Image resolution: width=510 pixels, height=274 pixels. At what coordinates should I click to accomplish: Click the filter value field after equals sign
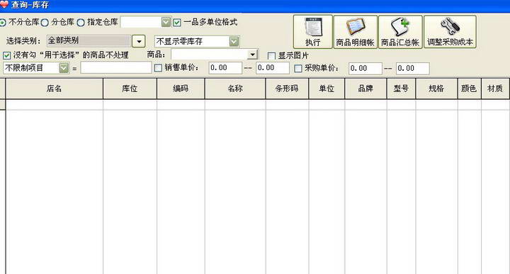[116, 67]
